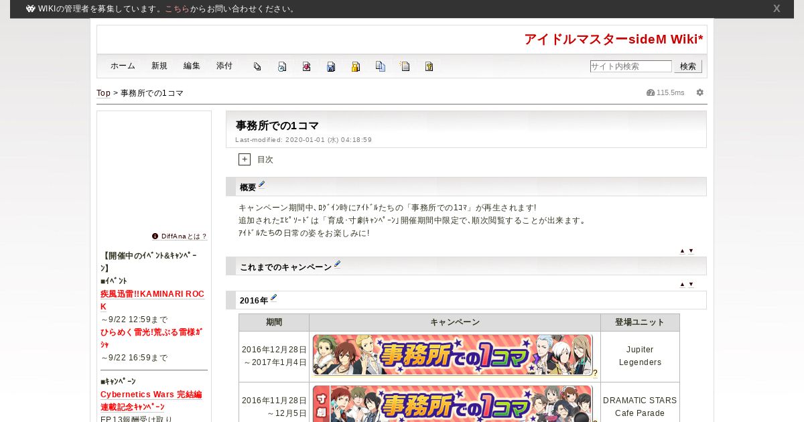Click the DRAMATIC STARS Cafe Parade unit cell
The width and height of the screenshot is (804, 422).
click(640, 403)
